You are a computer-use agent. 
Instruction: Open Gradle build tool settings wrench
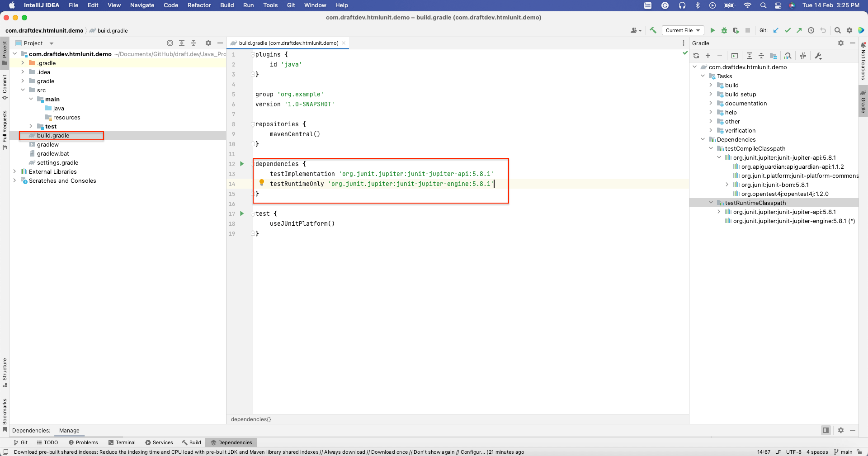pyautogui.click(x=818, y=56)
